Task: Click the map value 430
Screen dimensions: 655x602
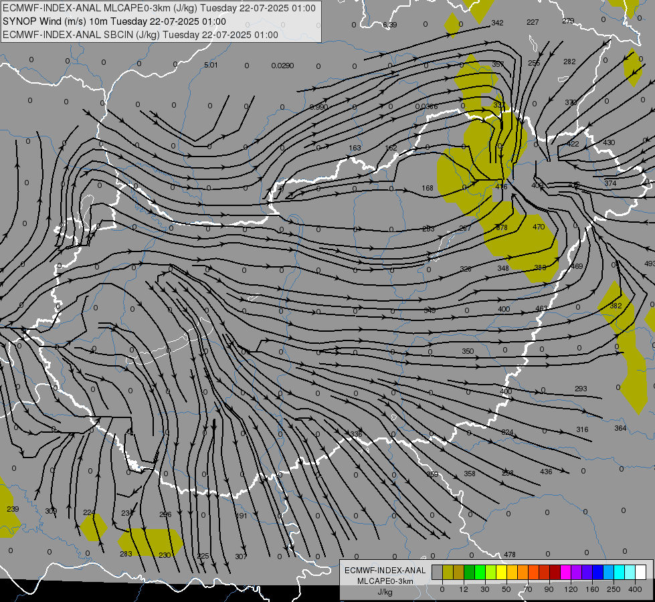Action: [x=609, y=142]
